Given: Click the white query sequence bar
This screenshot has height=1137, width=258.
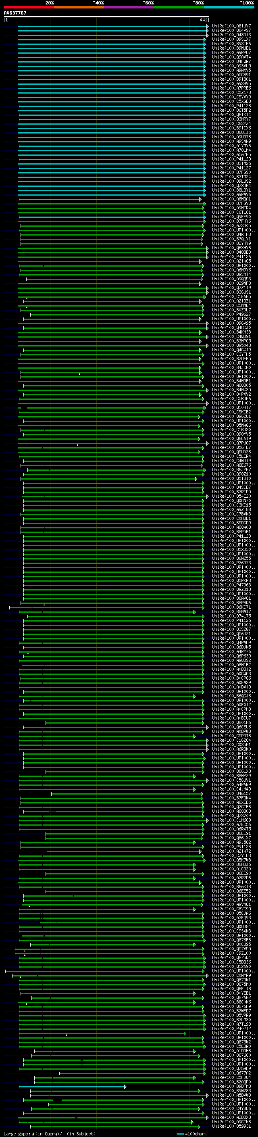Looking at the screenshot, I should click(106, 16).
